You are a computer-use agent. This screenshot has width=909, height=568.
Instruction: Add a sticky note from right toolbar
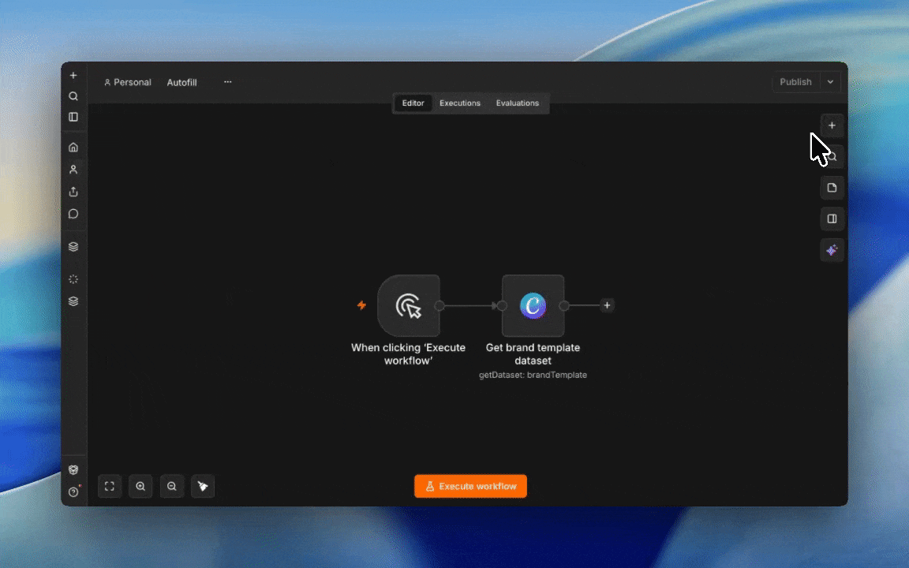(x=832, y=188)
